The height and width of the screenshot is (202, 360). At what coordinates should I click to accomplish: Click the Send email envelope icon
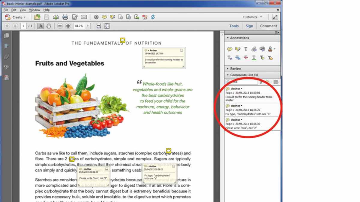point(84,17)
